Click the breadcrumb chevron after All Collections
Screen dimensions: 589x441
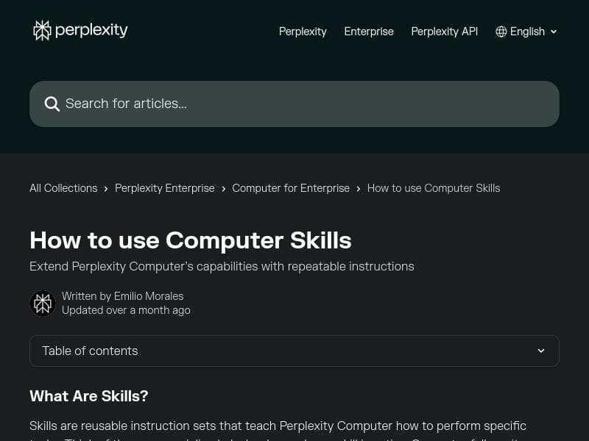[x=105, y=188]
